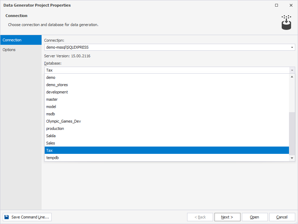The width and height of the screenshot is (298, 224).
Task: Select the Connection page in the sidebar
Action: [x=21, y=40]
